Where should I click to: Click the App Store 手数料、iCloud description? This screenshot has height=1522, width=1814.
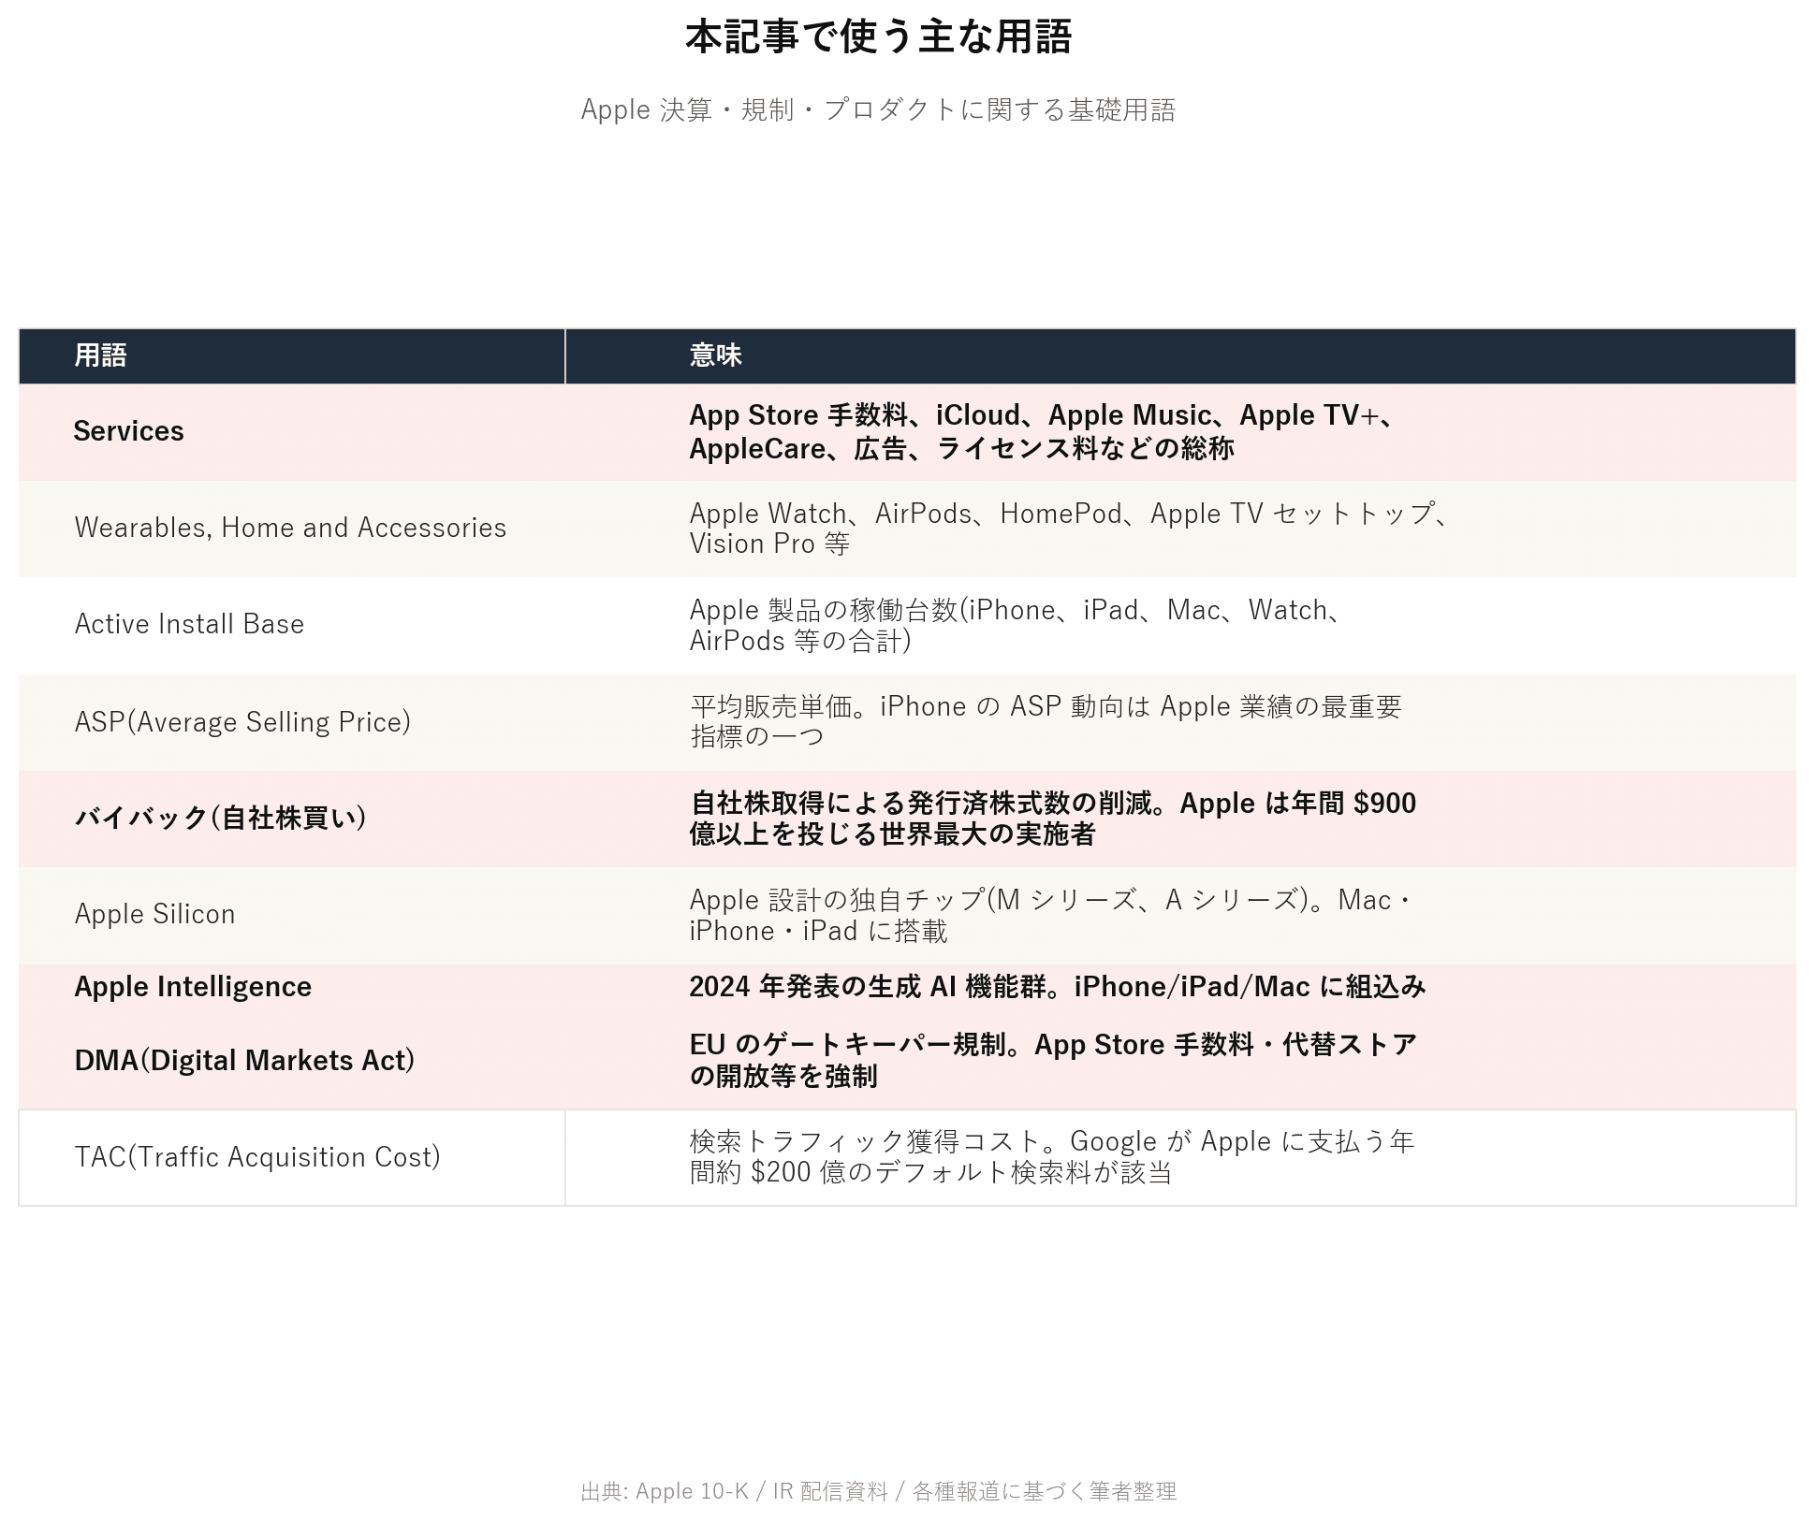coord(1180,431)
